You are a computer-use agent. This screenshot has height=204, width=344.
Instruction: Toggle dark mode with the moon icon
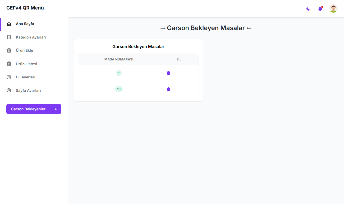(x=308, y=9)
